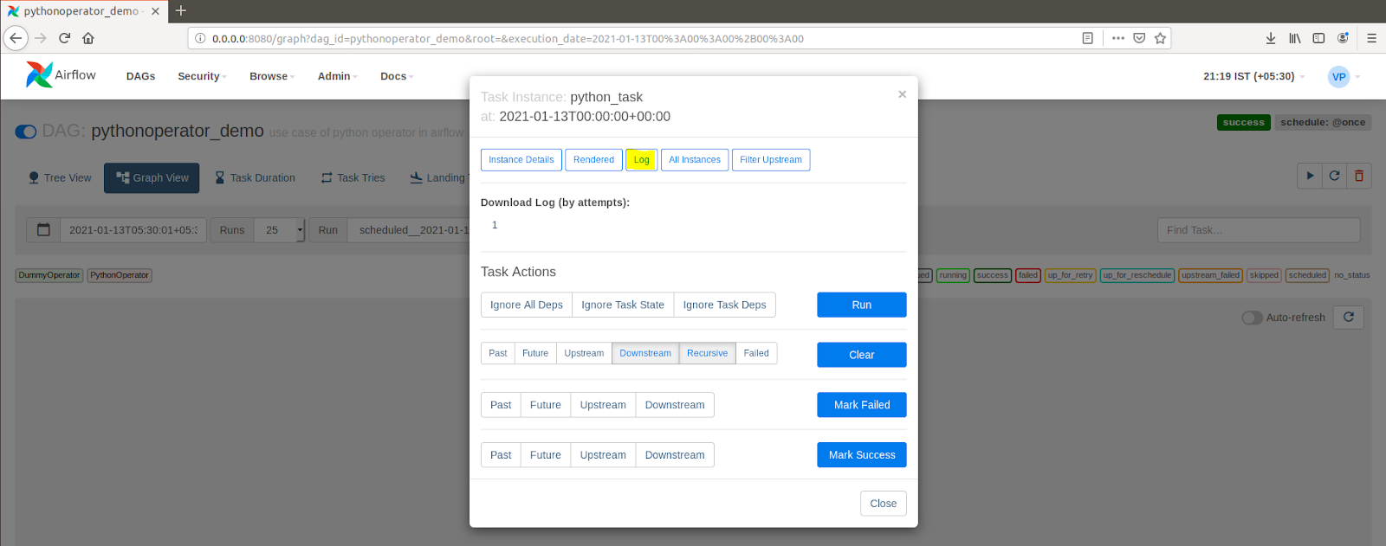Open the highlighted Log button
This screenshot has height=546, width=1386.
641,160
